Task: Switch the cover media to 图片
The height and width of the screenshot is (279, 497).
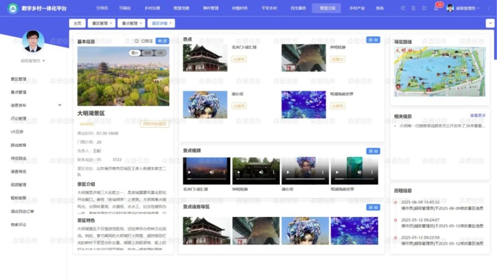Action: (x=135, y=53)
